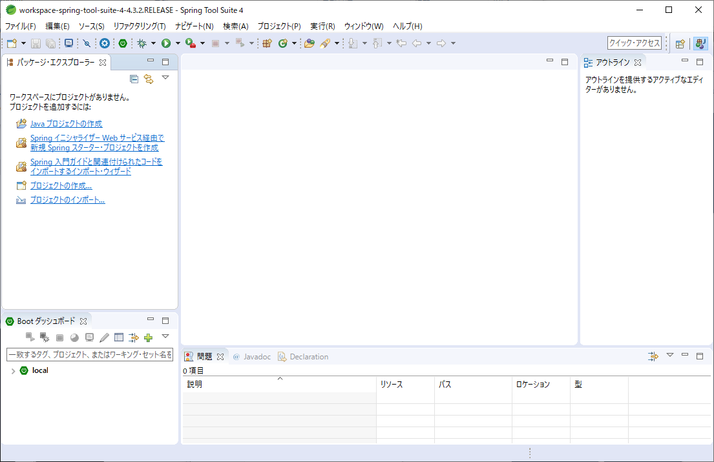Image resolution: width=714 pixels, height=462 pixels.
Task: Toggle the Boot Dashboard filter arrows icon
Action: (x=133, y=337)
